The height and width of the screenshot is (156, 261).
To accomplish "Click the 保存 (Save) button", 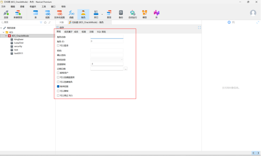I will 60,27.
